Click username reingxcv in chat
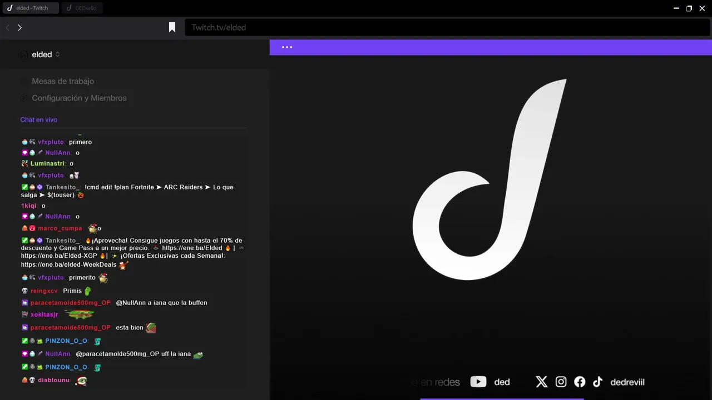Screen dimensions: 712x400 (44, 291)
